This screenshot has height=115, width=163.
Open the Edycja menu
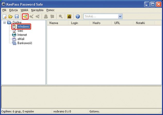tap(13, 10)
